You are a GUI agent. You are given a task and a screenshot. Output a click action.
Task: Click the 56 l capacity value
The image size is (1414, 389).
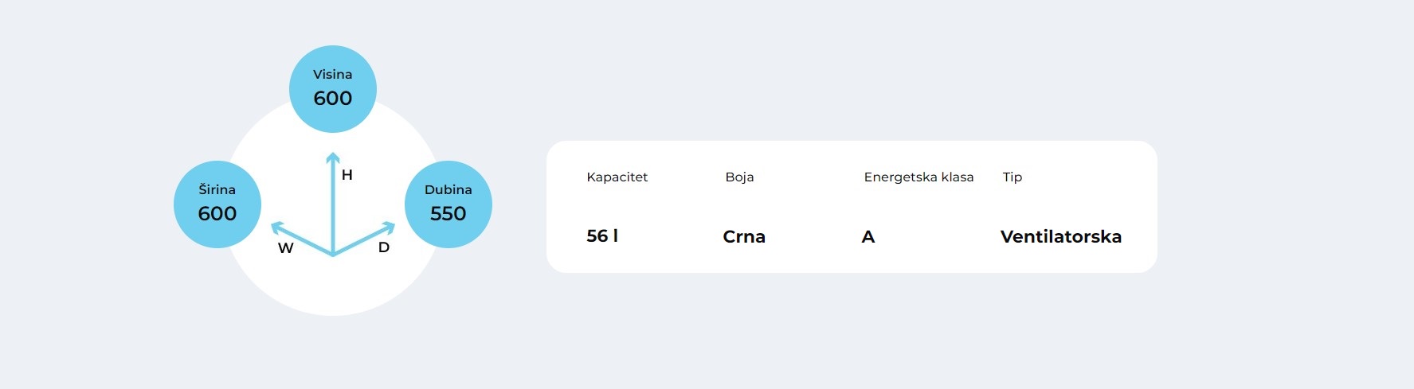[602, 236]
